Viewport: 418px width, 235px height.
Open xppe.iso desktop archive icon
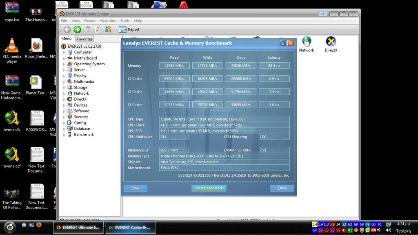(12, 12)
